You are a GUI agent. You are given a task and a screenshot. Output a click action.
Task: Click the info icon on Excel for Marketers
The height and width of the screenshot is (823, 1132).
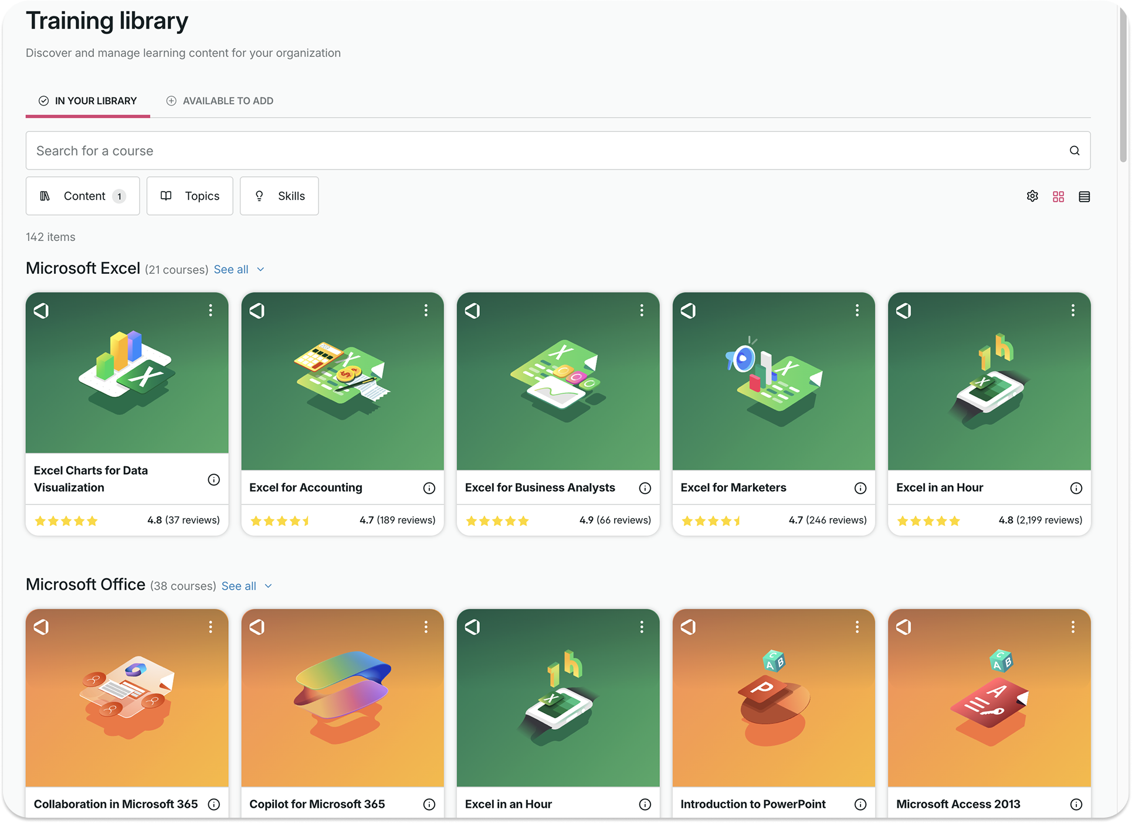[x=860, y=488]
